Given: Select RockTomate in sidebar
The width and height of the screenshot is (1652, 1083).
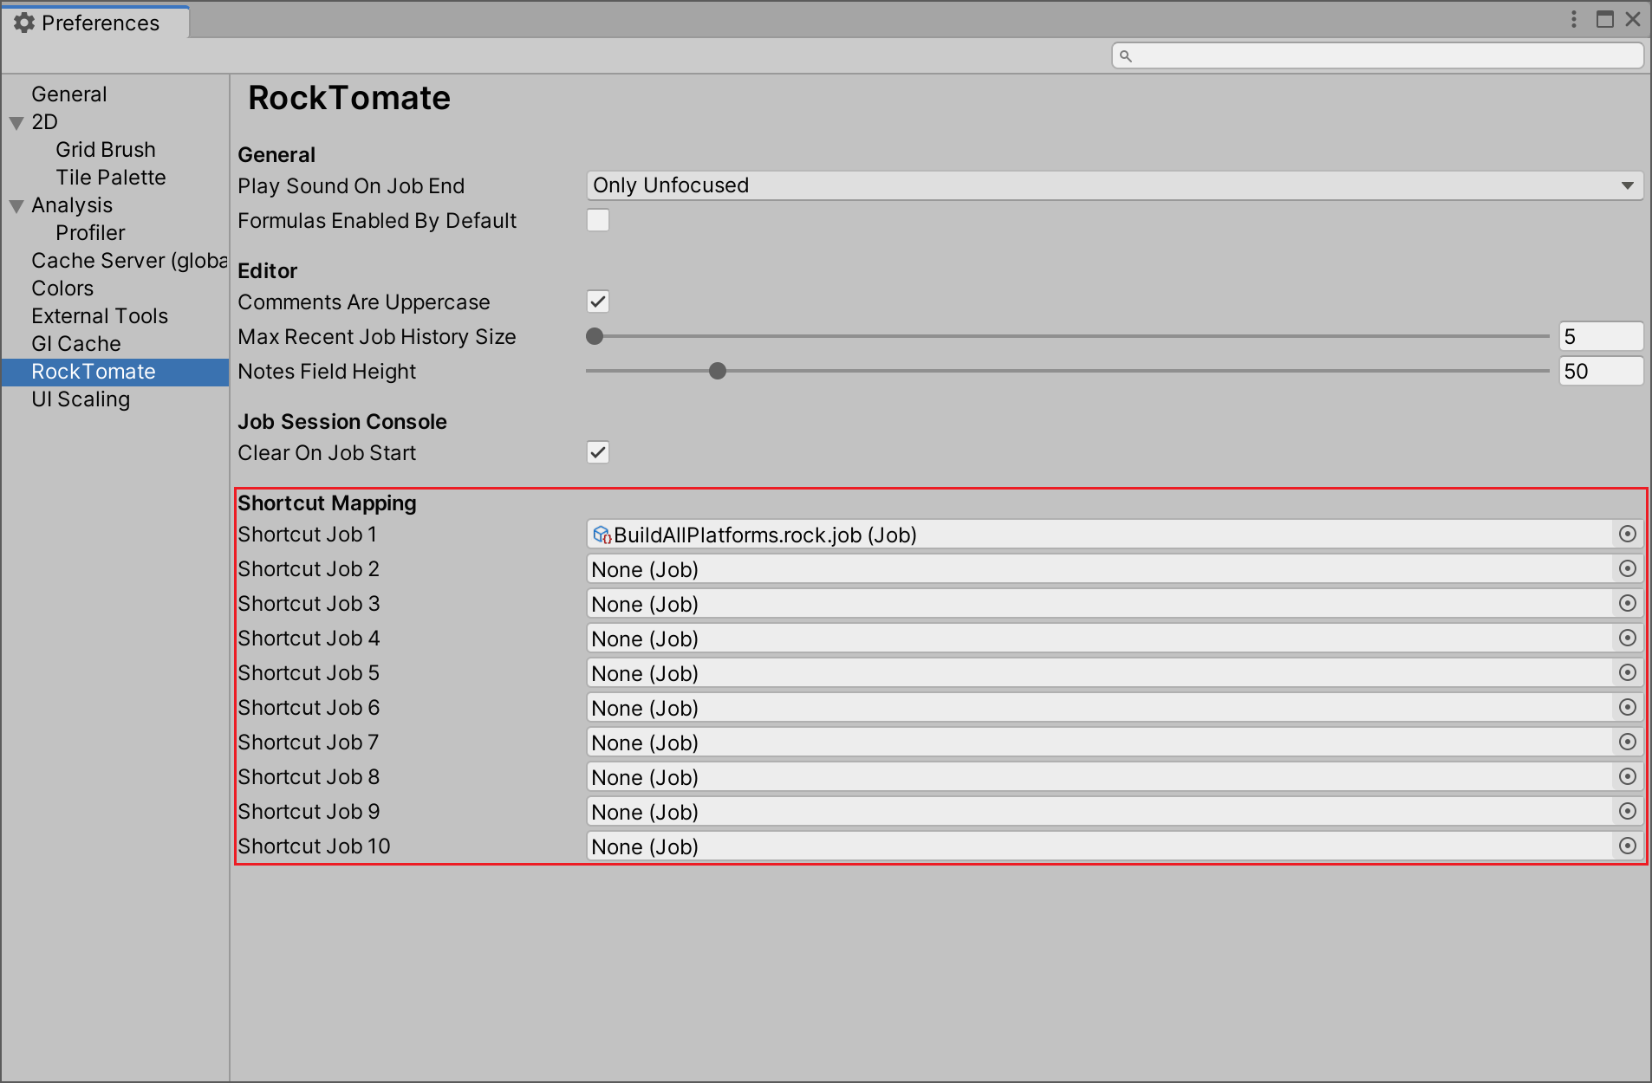Looking at the screenshot, I should (x=115, y=372).
